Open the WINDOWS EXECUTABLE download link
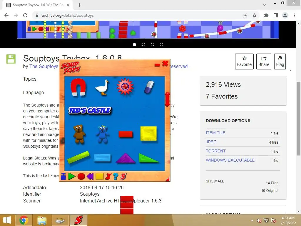The height and width of the screenshot is (226, 301). (230, 160)
